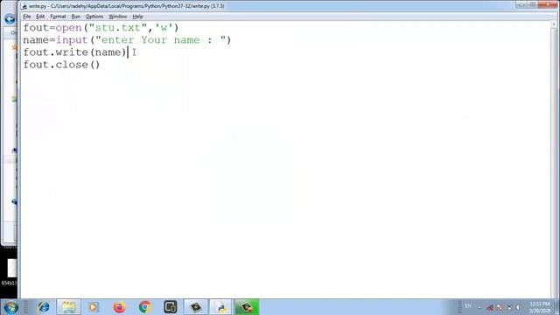Screen dimensions: 560x315
Task: Open the green screen recorder taskbar icon
Action: pyautogui.click(x=247, y=307)
